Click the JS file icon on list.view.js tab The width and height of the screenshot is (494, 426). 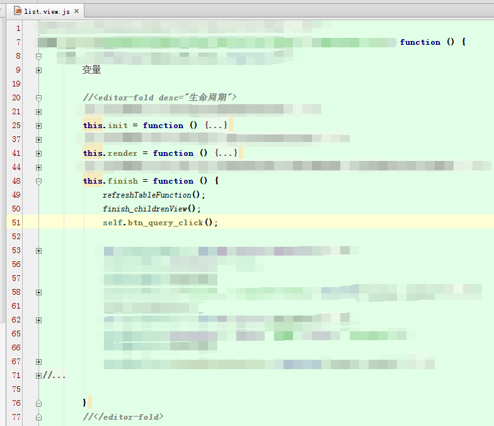tap(18, 11)
